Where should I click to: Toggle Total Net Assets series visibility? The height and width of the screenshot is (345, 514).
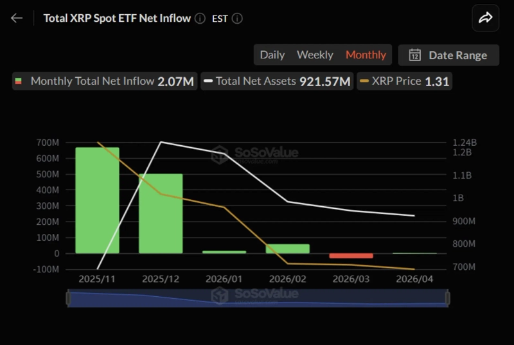coord(256,82)
